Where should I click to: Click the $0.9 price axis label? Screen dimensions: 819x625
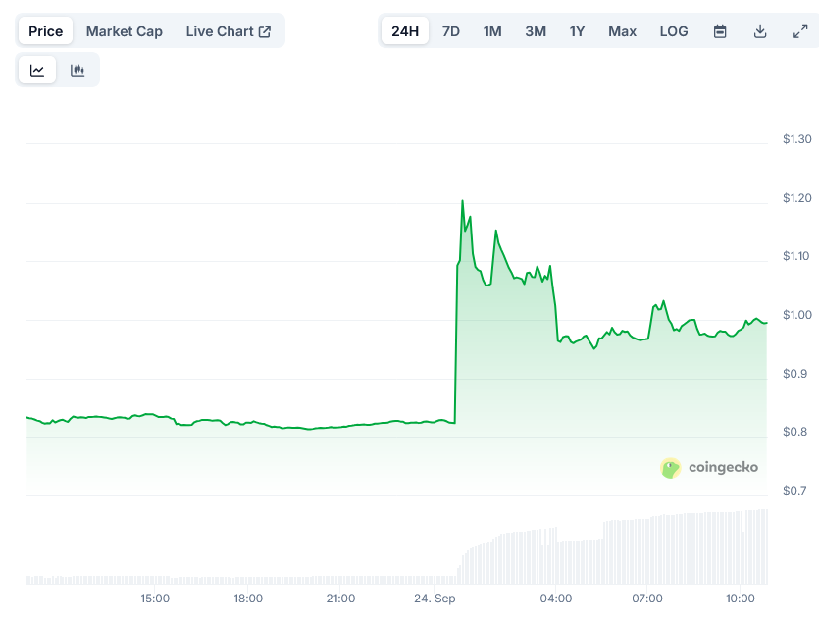pos(795,374)
